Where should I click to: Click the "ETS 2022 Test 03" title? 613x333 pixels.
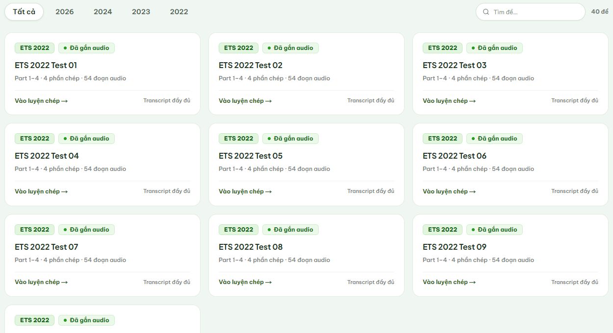pyautogui.click(x=455, y=65)
